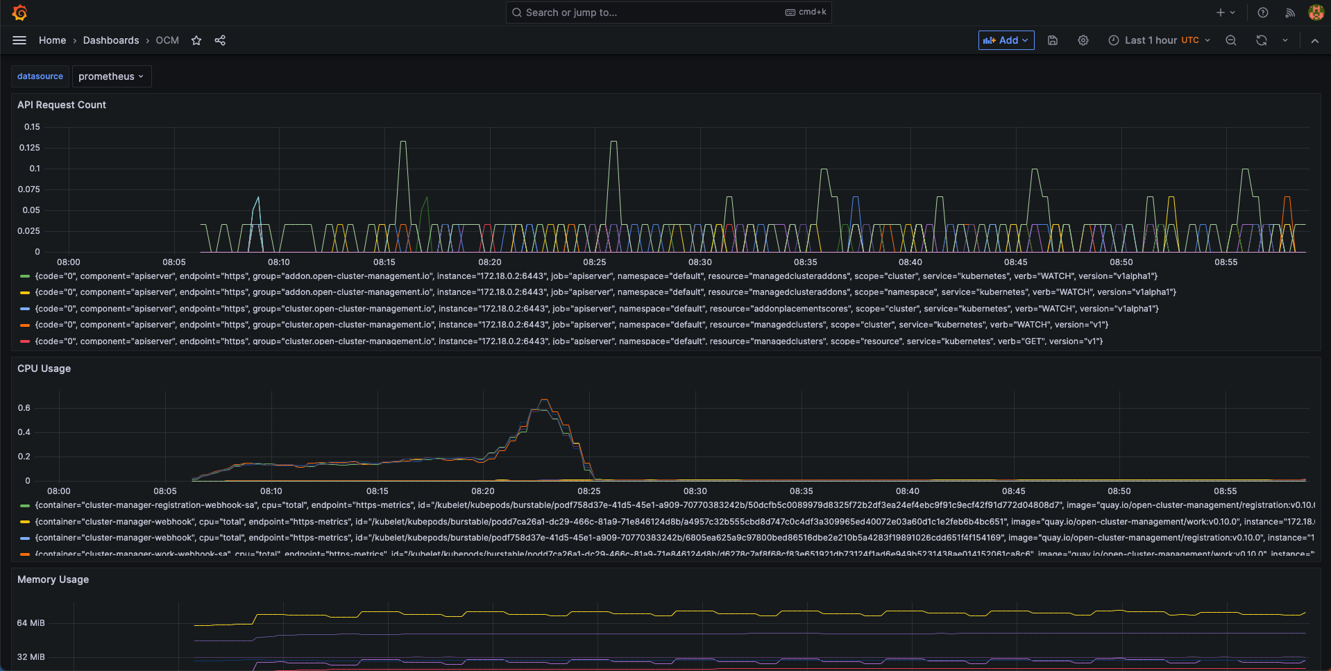
Task: Click the Add panel button
Action: 1006,40
